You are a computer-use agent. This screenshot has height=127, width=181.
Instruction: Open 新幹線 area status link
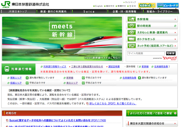[70, 78]
